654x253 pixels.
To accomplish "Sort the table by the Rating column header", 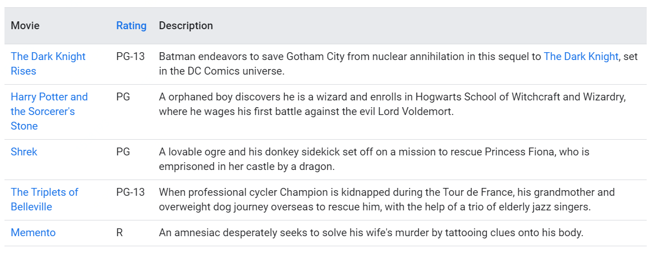I will click(x=131, y=26).
